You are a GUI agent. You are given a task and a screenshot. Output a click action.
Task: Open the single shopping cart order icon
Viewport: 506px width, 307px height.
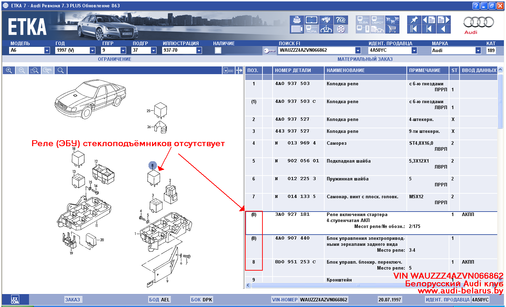pyautogui.click(x=392, y=29)
